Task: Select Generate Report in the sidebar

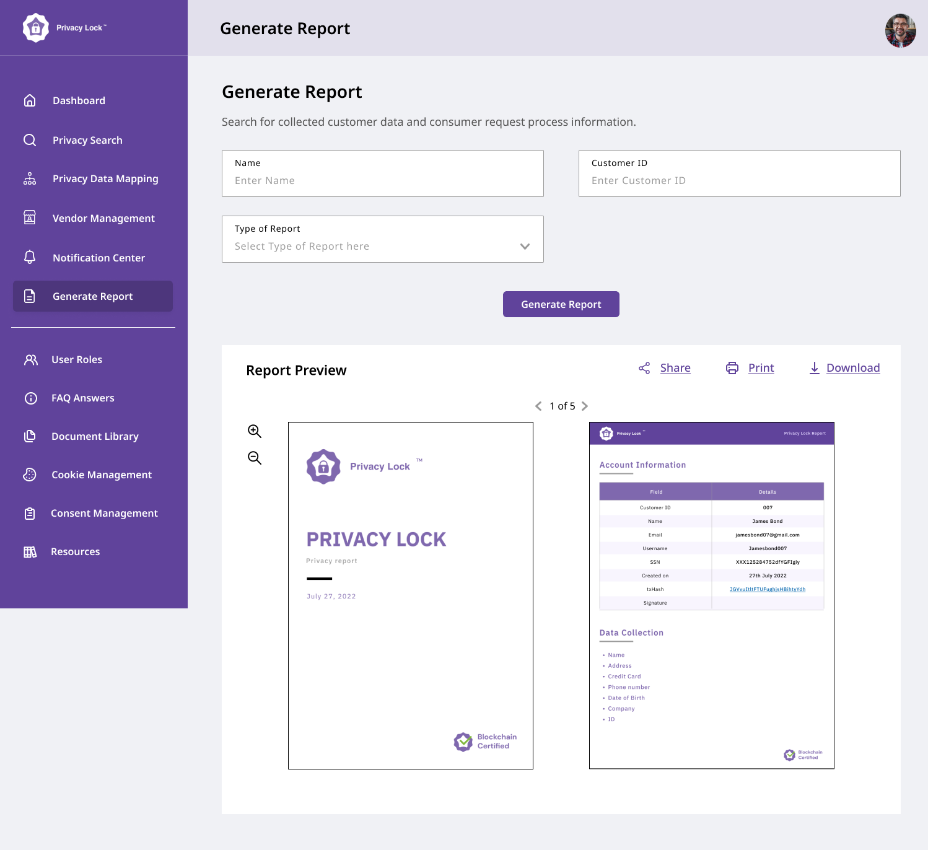Action: 92,296
